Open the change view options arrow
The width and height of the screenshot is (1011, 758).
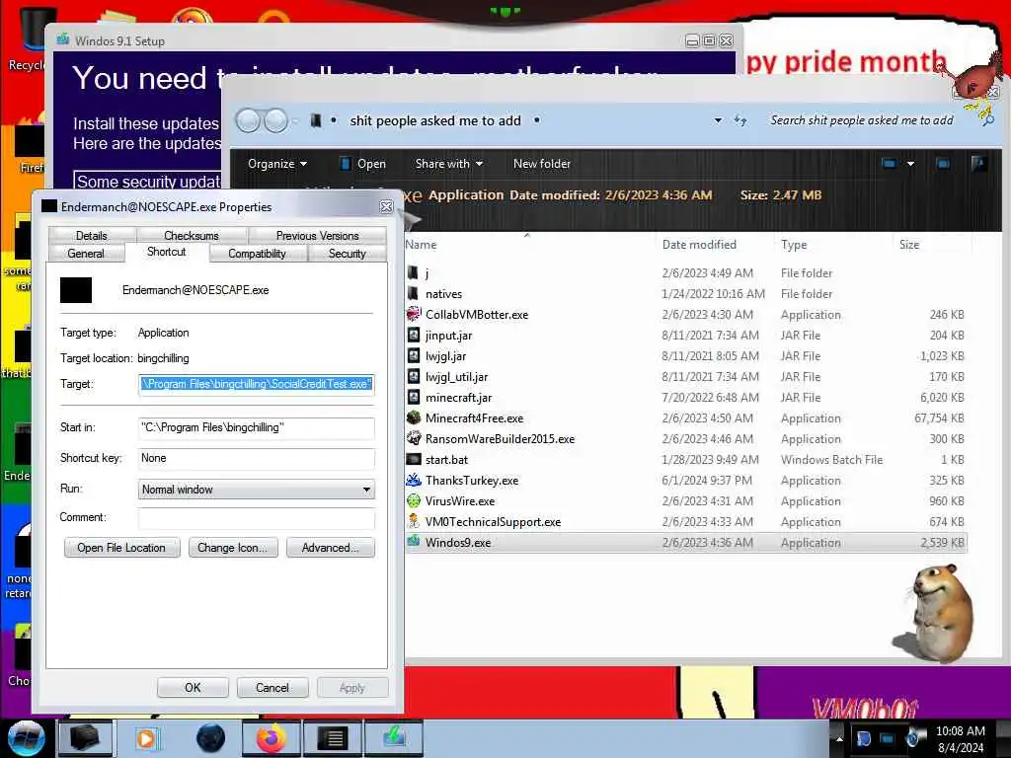[x=910, y=164]
